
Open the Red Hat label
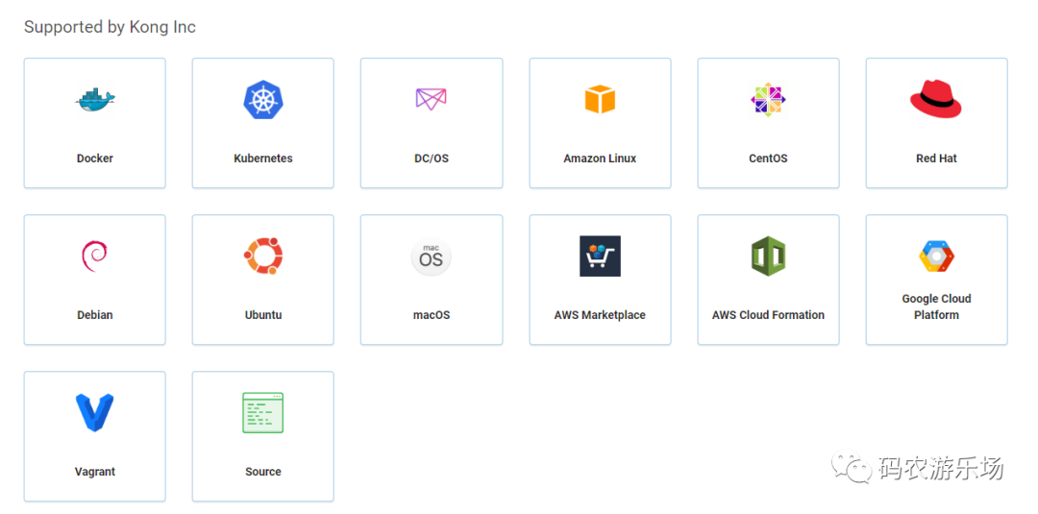[x=936, y=159]
